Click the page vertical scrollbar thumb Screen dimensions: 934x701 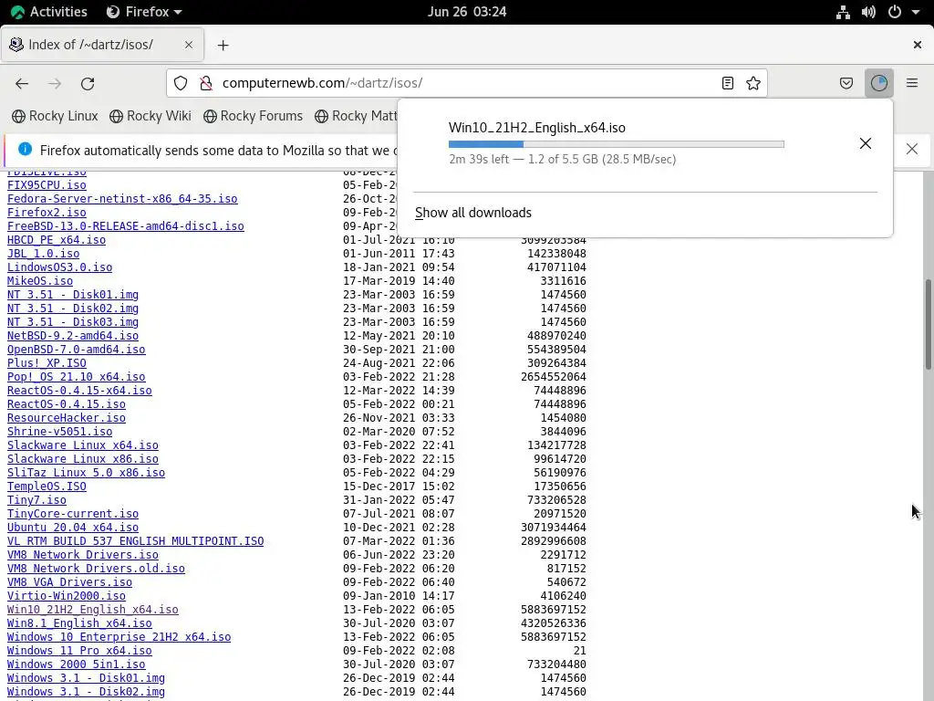coord(928,324)
